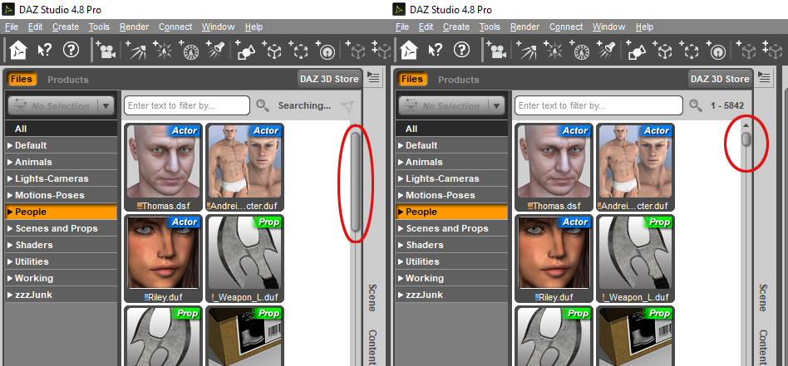Image resolution: width=788 pixels, height=366 pixels.
Task: Open DAZ 3D Store in left window
Action: [x=330, y=79]
